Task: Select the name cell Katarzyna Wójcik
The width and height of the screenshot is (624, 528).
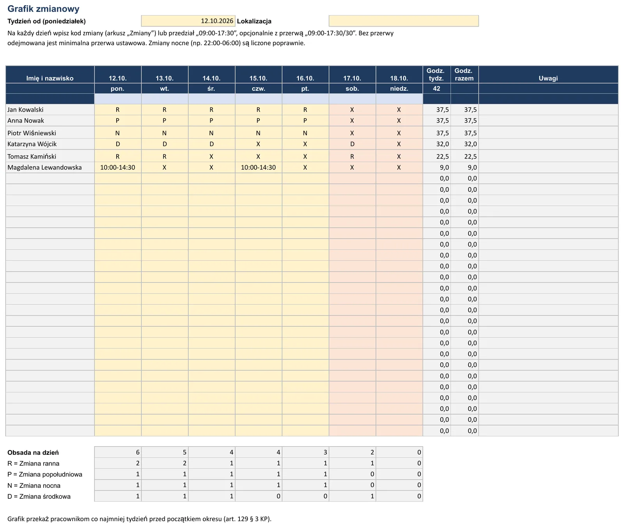Action: [50, 144]
